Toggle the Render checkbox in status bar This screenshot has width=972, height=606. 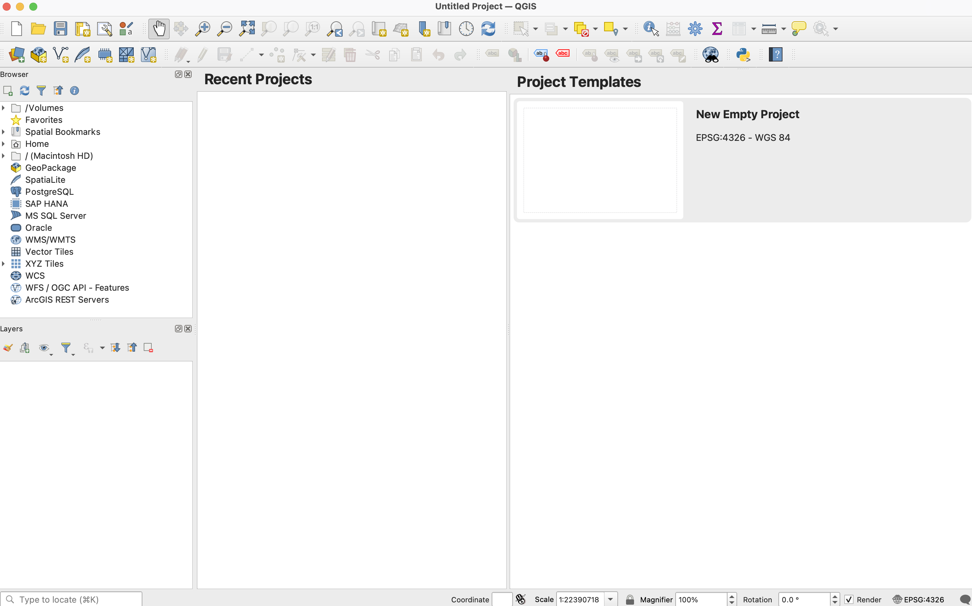(849, 600)
